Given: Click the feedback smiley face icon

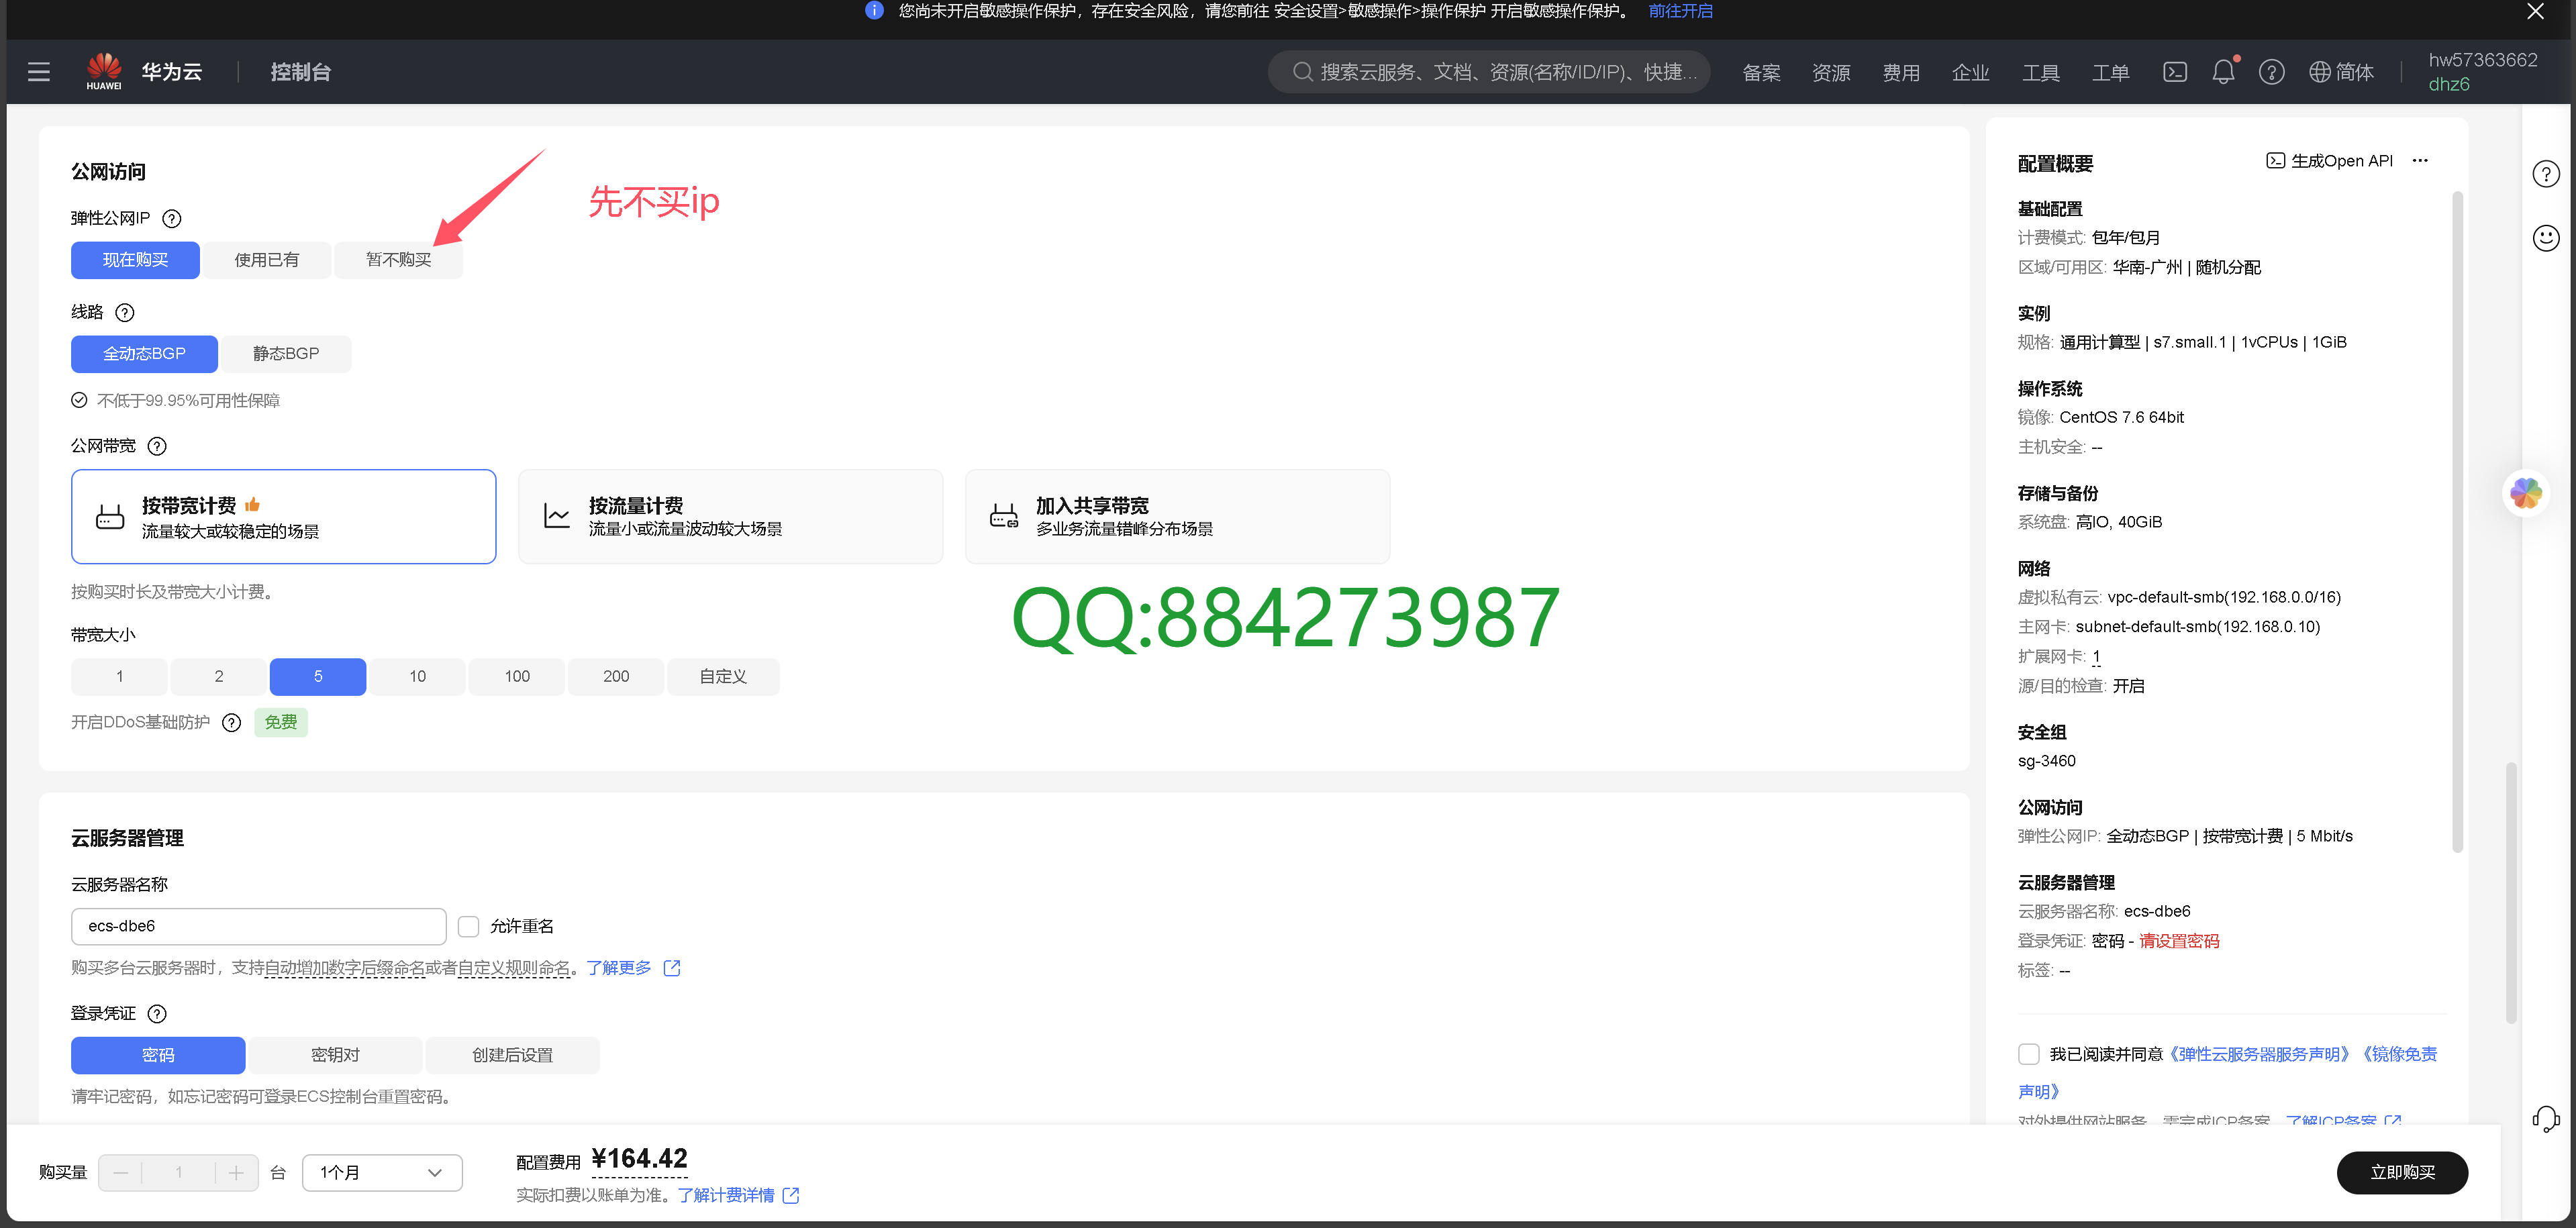Looking at the screenshot, I should (2546, 238).
